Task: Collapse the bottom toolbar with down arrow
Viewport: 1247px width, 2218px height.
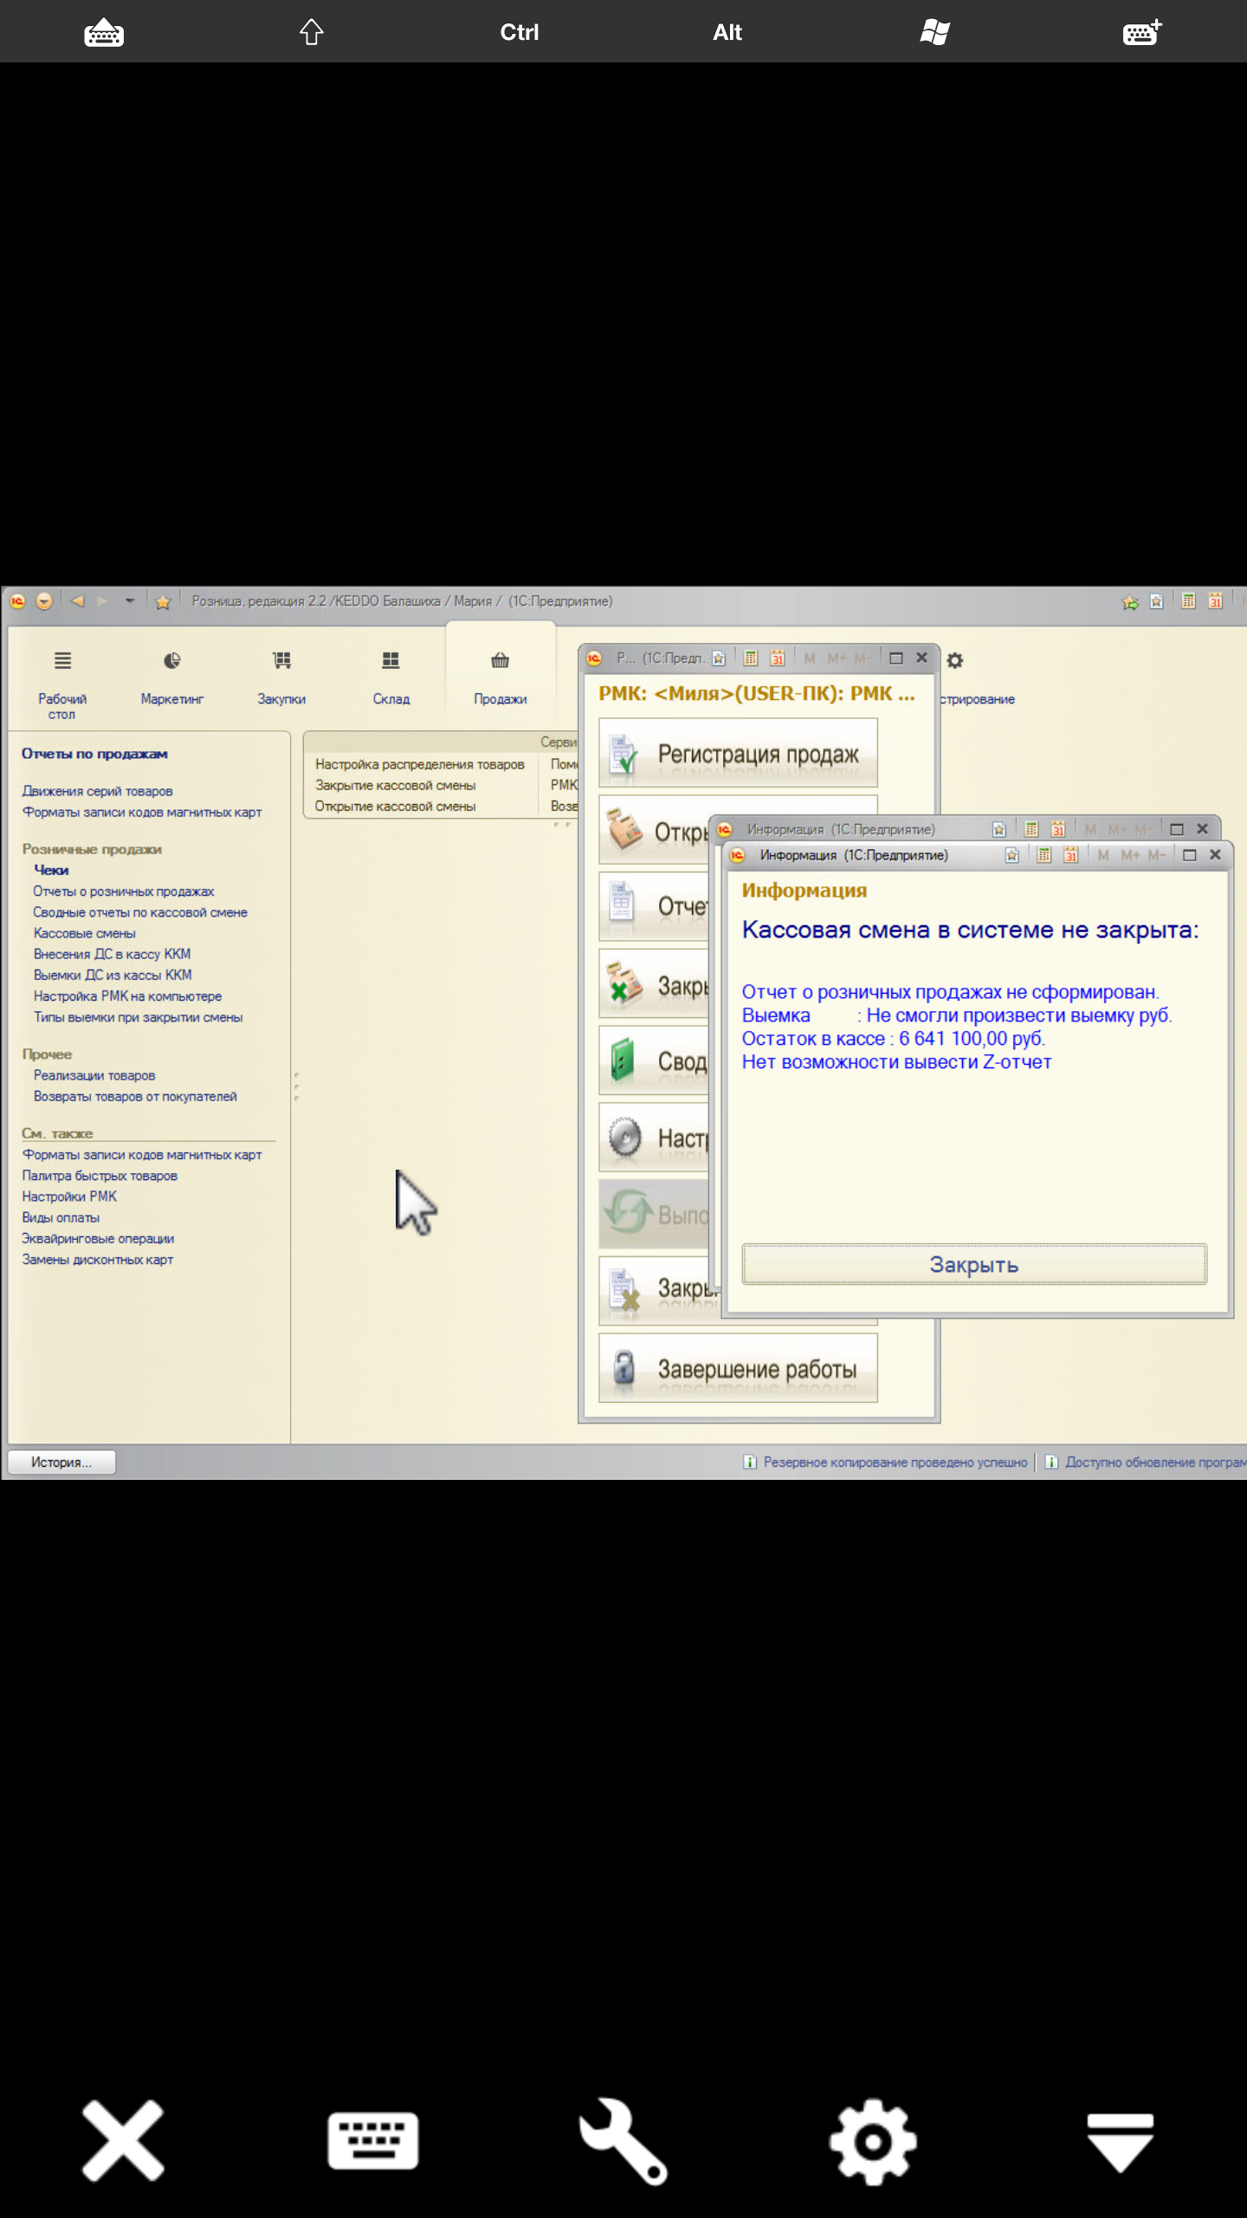Action: click(x=1120, y=2140)
